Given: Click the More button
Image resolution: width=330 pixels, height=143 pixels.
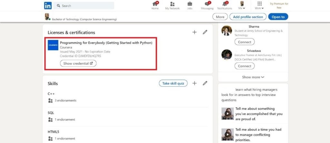Looking at the screenshot, I should (220, 17).
